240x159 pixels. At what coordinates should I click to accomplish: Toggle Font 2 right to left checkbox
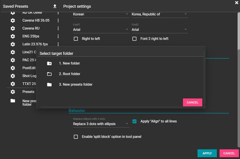(134, 39)
